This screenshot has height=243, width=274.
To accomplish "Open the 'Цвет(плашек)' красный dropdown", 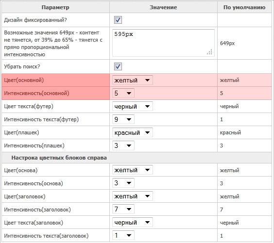I will click(133, 132).
